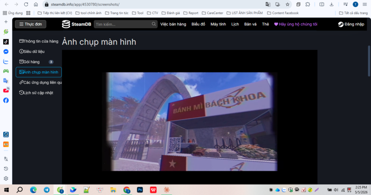This screenshot has width=371, height=195.
Task: Click the translate page icon in address bar
Action: tap(268, 4)
